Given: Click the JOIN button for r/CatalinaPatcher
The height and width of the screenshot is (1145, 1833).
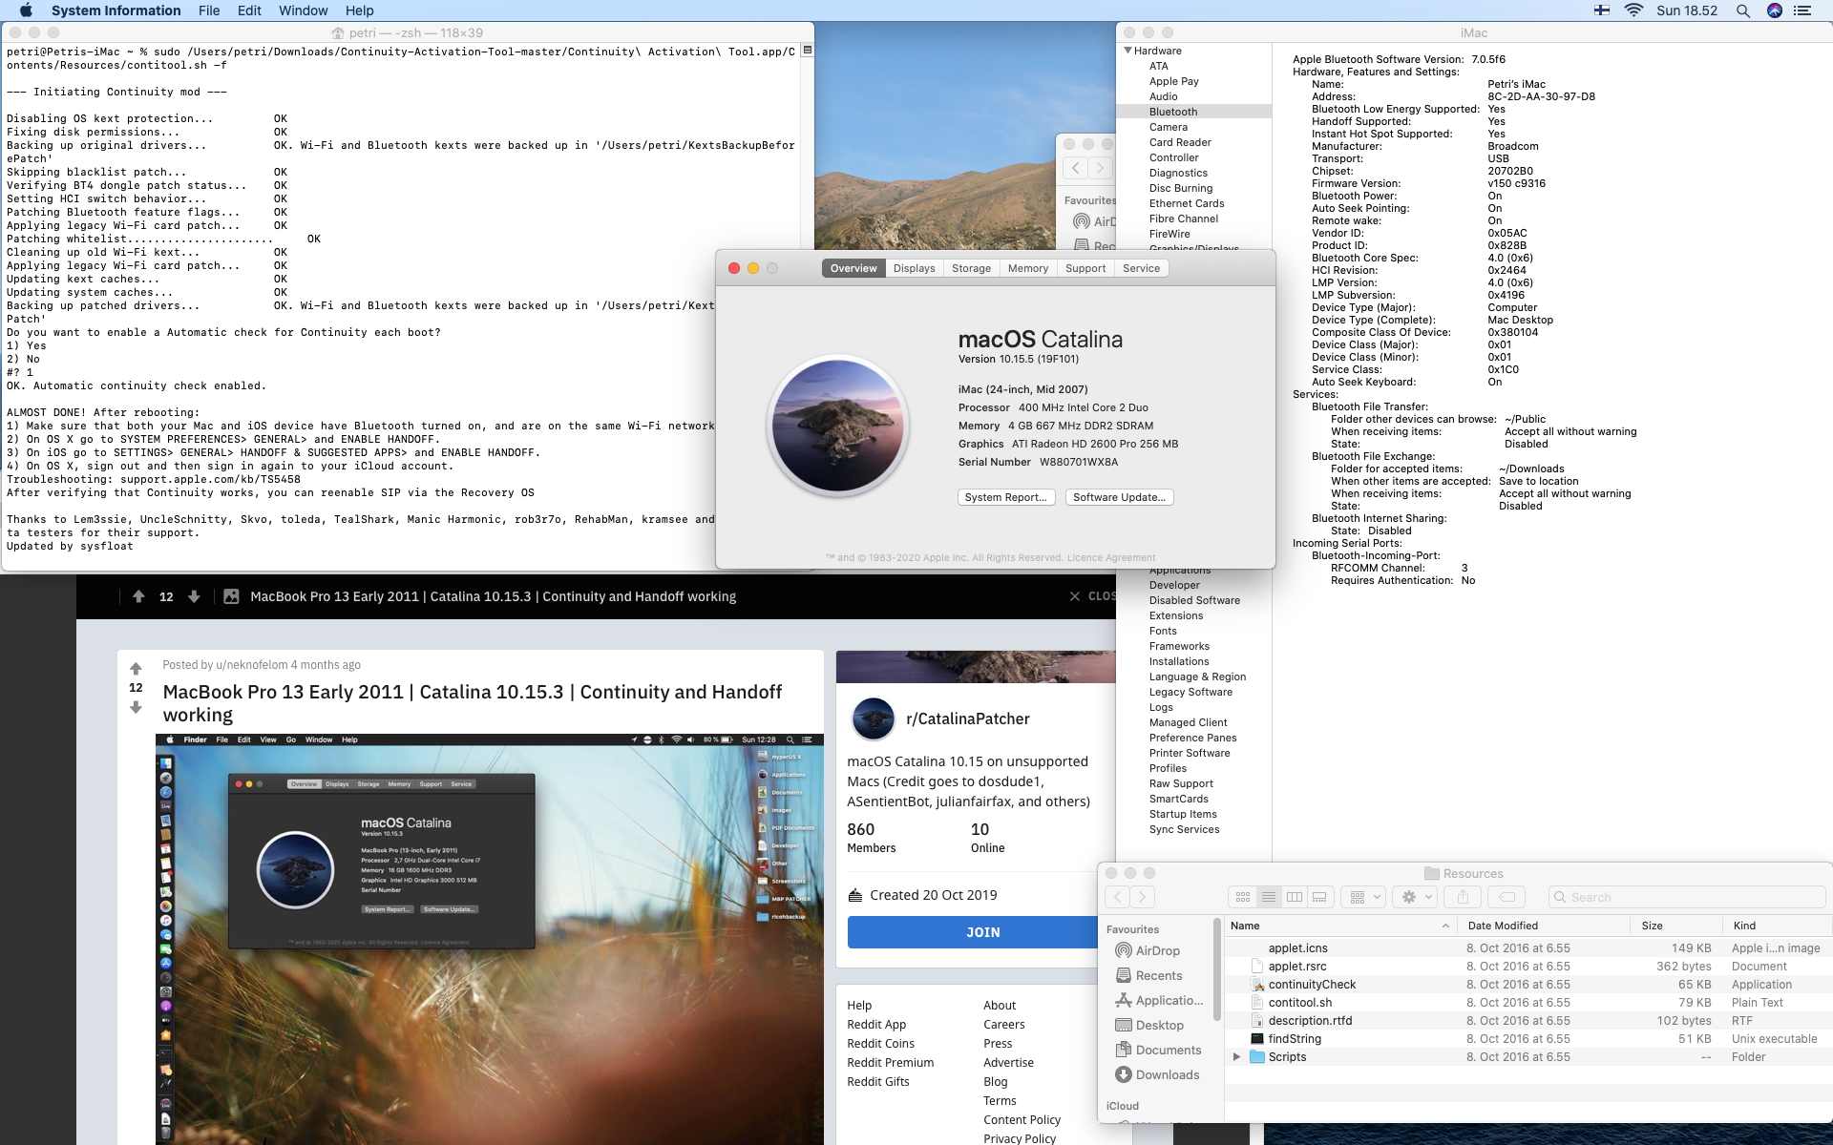Looking at the screenshot, I should point(982,932).
